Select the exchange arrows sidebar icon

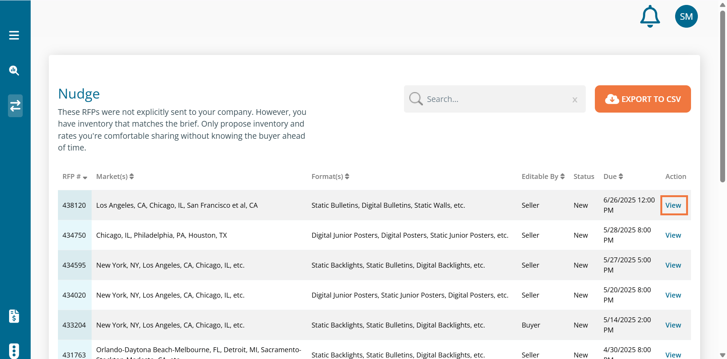point(15,106)
